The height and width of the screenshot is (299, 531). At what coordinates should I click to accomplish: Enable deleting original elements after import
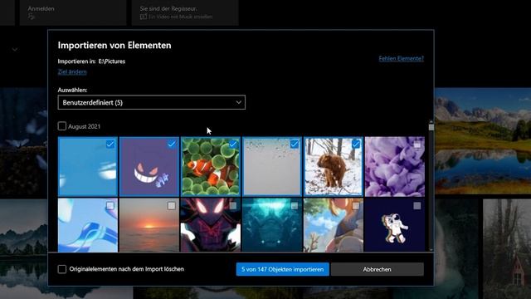62,269
